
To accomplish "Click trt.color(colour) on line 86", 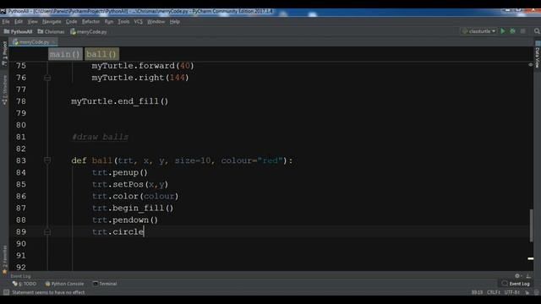I will (x=135, y=196).
